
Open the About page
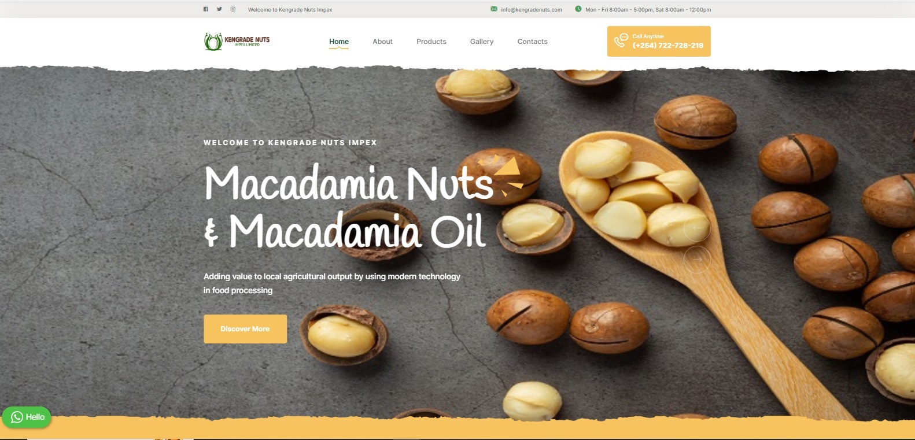coord(382,42)
